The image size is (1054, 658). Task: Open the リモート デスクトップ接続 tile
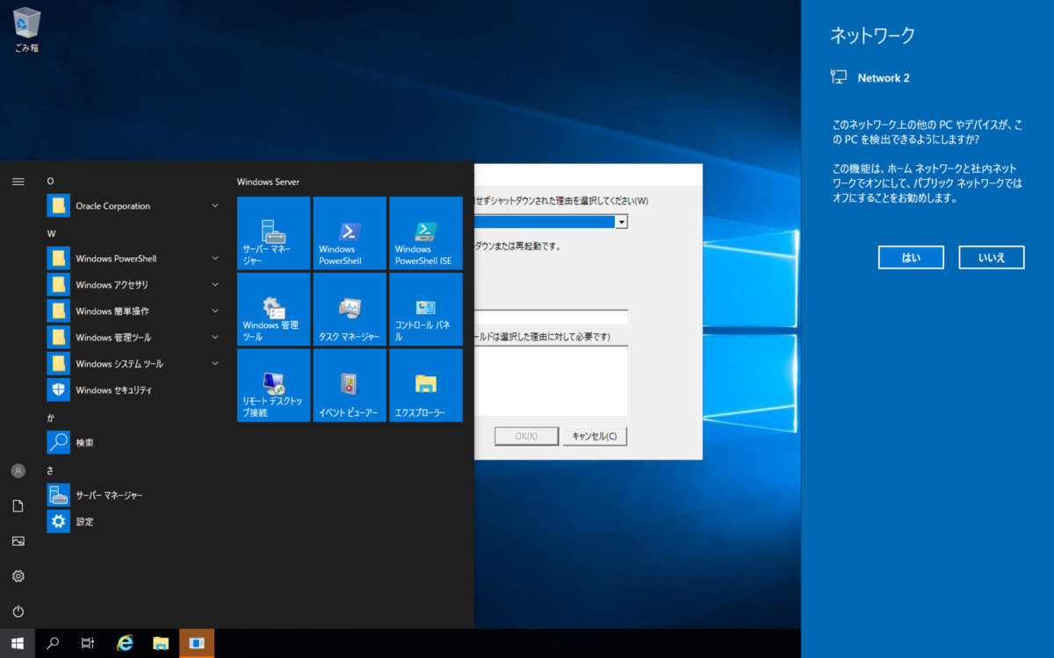(x=273, y=385)
